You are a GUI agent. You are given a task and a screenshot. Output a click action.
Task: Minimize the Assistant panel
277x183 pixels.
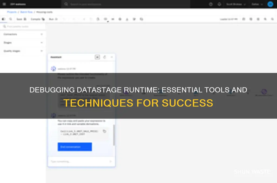click(112, 57)
